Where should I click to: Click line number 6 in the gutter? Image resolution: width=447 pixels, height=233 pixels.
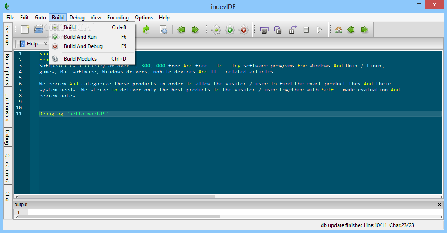pyautogui.click(x=20, y=84)
